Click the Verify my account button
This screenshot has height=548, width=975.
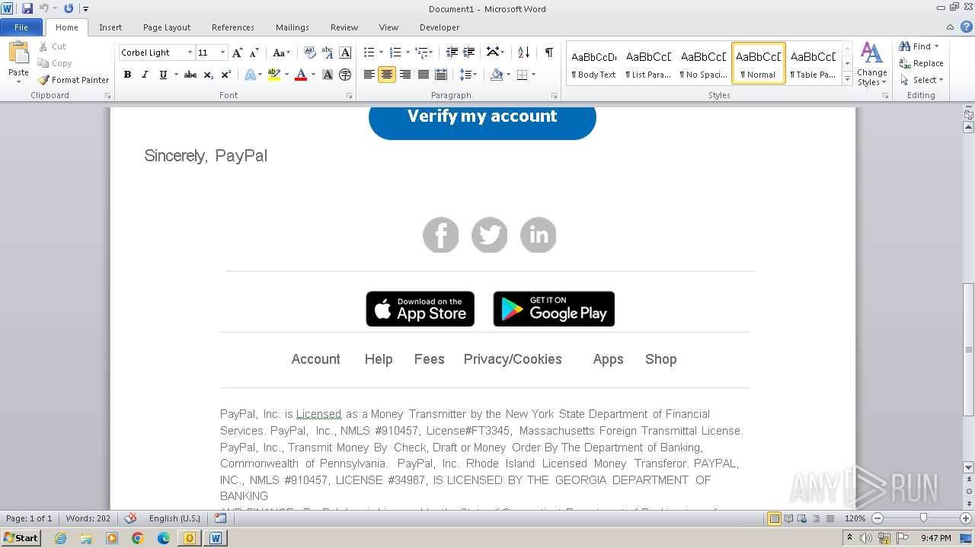click(482, 122)
